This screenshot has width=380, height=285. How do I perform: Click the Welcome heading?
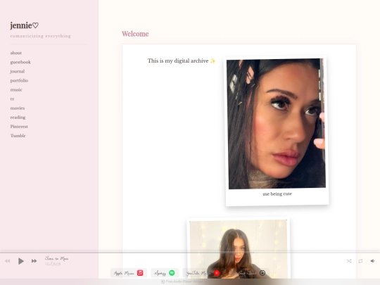[x=135, y=34]
